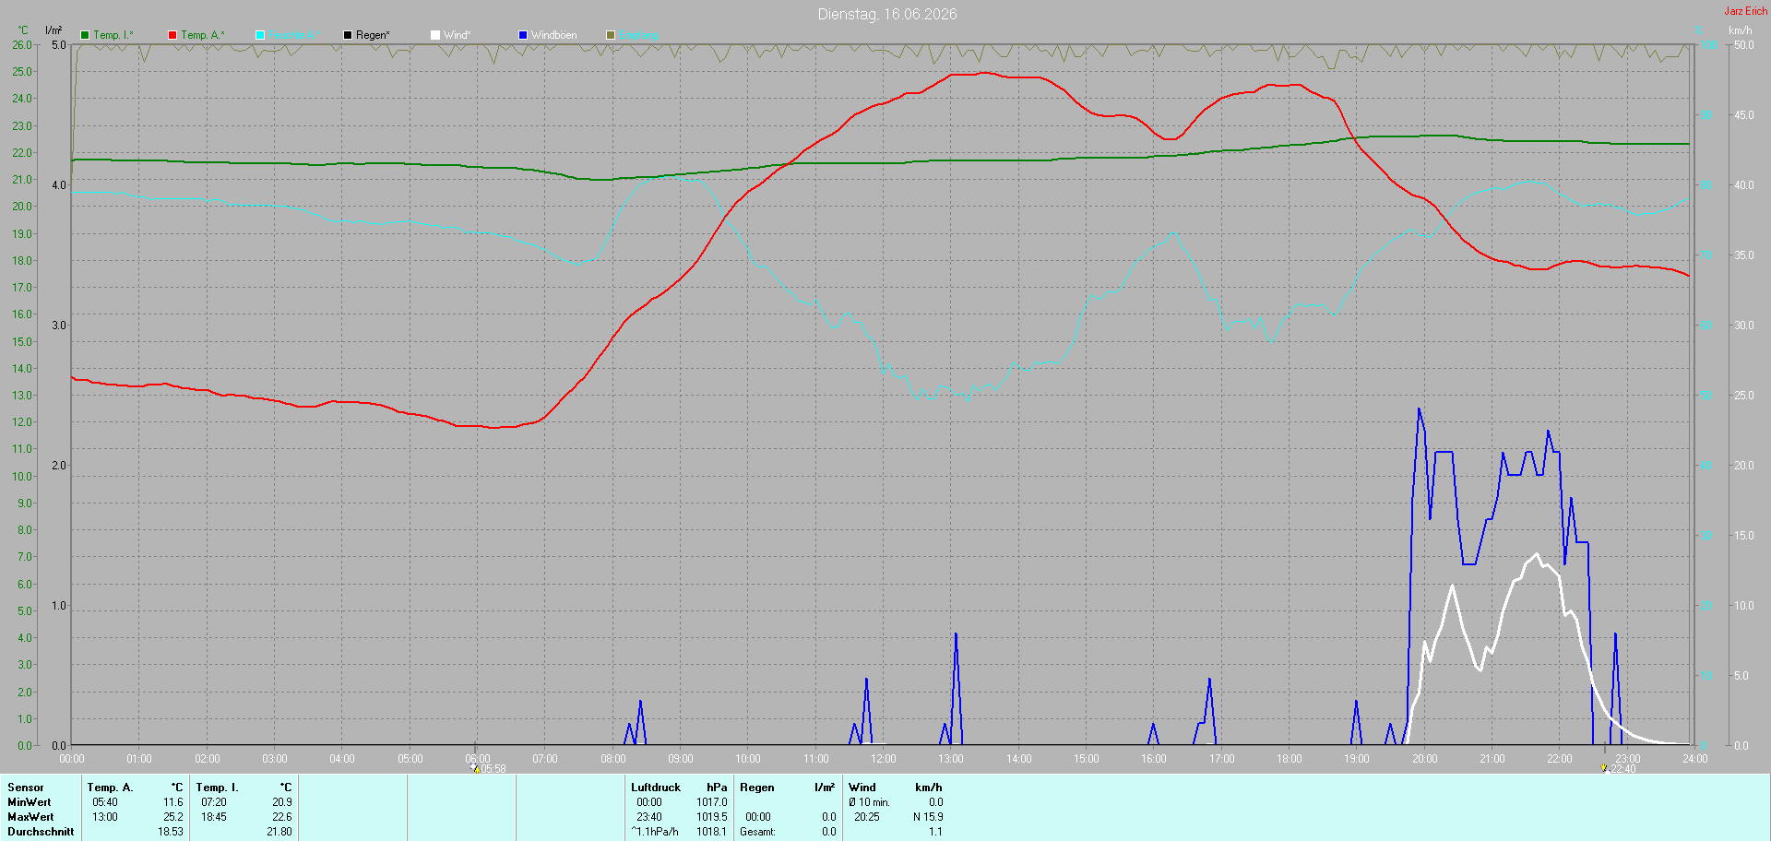The image size is (1771, 841).
Task: Click the 'Windböen' legend label
Action: [x=553, y=35]
